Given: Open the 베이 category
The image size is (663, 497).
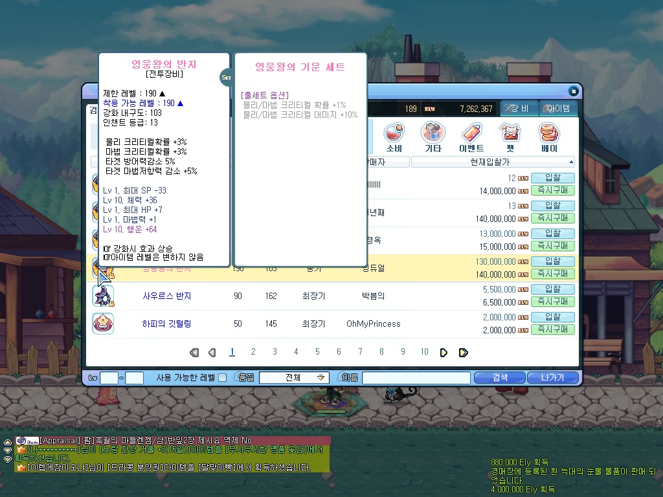Looking at the screenshot, I should click(x=549, y=137).
